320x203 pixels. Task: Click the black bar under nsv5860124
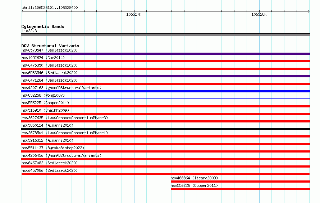165,129
